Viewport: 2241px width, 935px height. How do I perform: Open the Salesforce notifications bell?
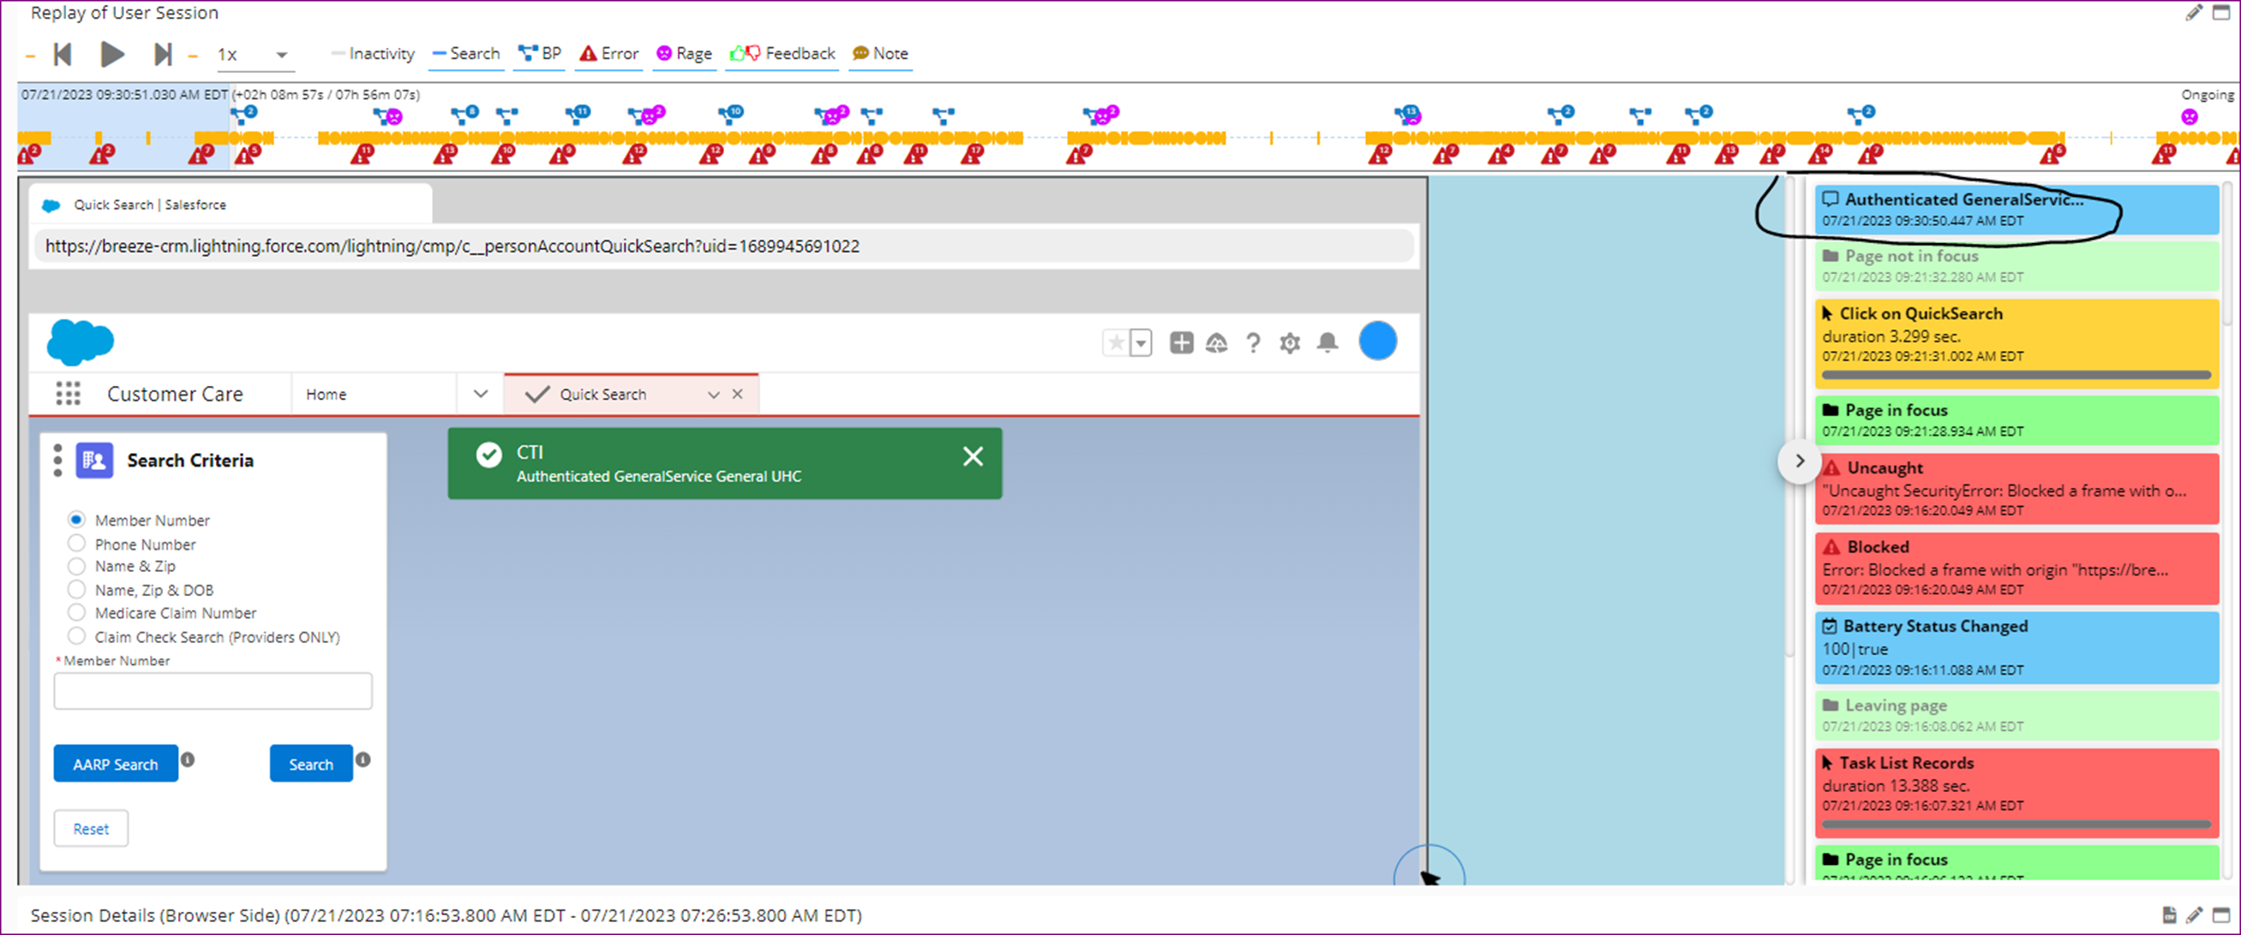1327,342
